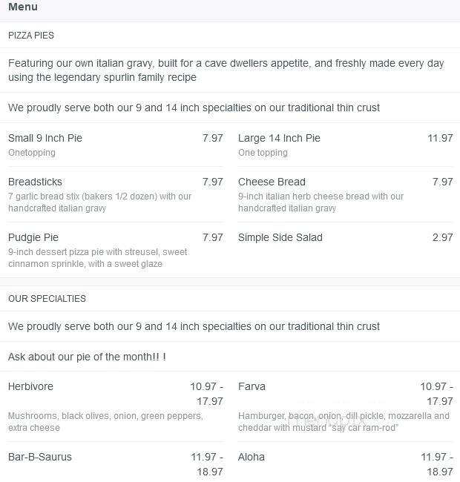
Task: Click the Farva ingredients description text
Action: pos(344,422)
